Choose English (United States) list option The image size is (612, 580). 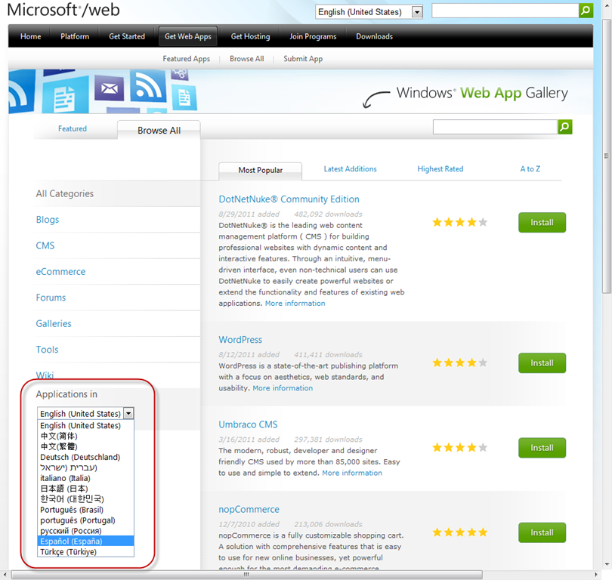pos(86,425)
